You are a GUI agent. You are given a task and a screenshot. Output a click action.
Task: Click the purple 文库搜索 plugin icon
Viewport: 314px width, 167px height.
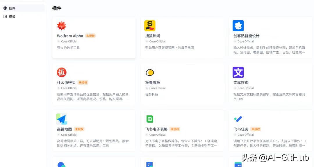pyautogui.click(x=238, y=72)
